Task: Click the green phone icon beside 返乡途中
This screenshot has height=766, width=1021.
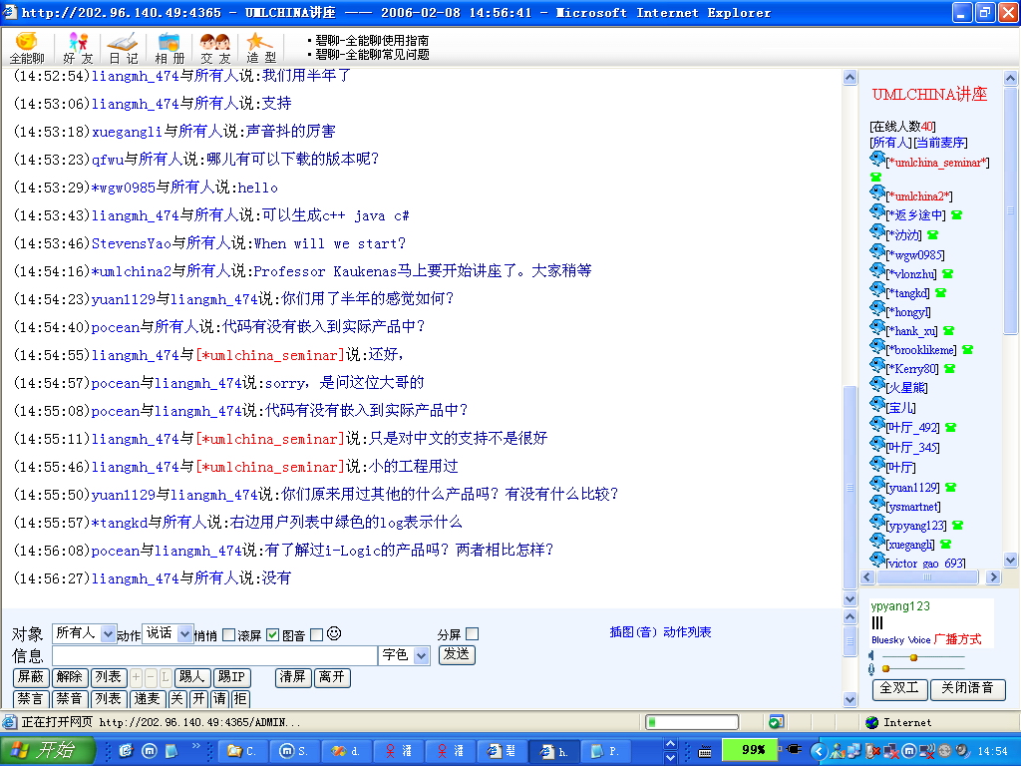Action: (x=956, y=215)
